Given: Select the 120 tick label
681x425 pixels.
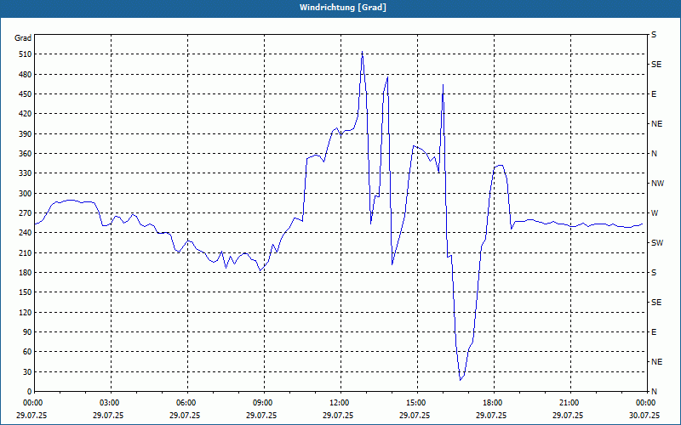Looking at the screenshot, I should 26,312.
